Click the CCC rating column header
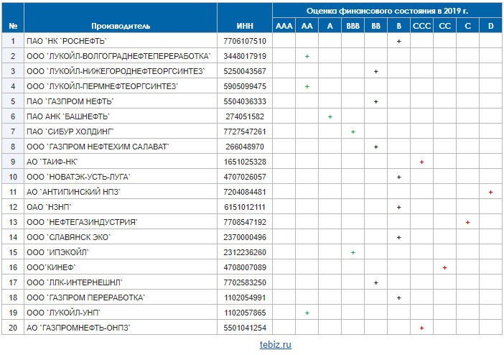Image resolution: width=504 pixels, height=355 pixels. tap(421, 26)
